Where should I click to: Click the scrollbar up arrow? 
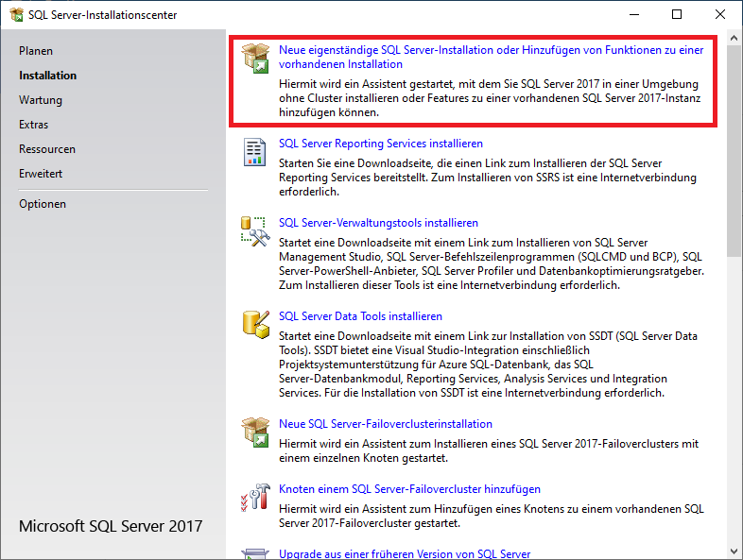(734, 38)
